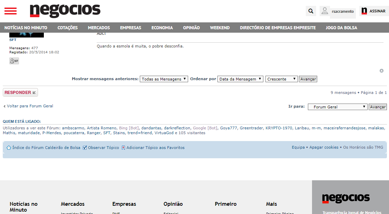
Task: Click the MP private message icon
Action: pyautogui.click(x=14, y=61)
